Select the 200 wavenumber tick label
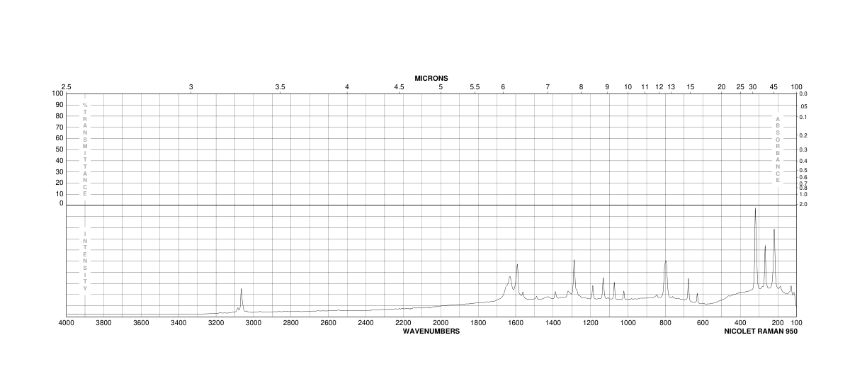867x374 pixels. tap(778, 323)
